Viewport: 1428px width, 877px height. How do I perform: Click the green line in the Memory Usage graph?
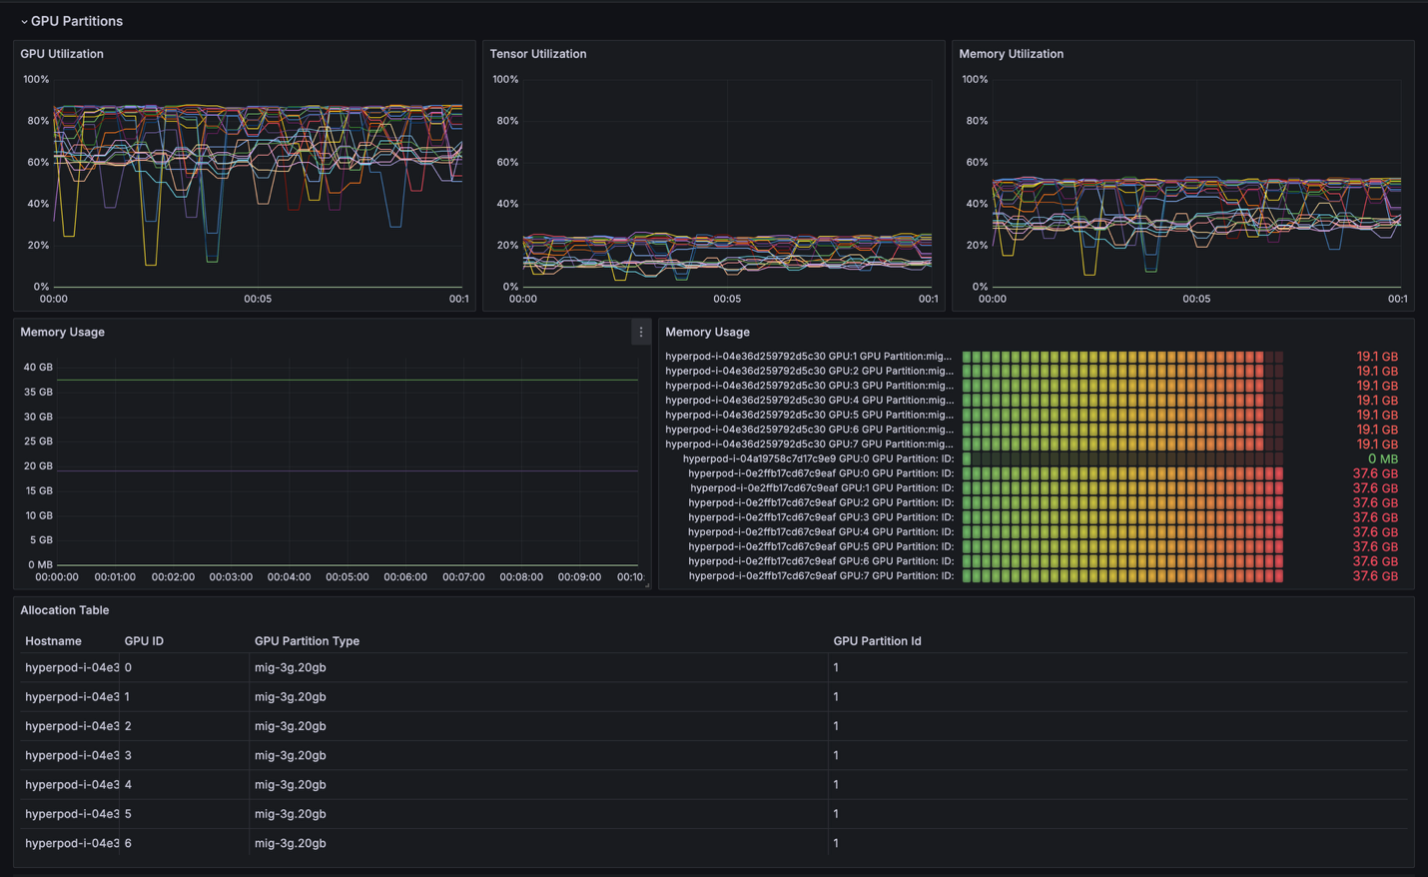coord(350,380)
